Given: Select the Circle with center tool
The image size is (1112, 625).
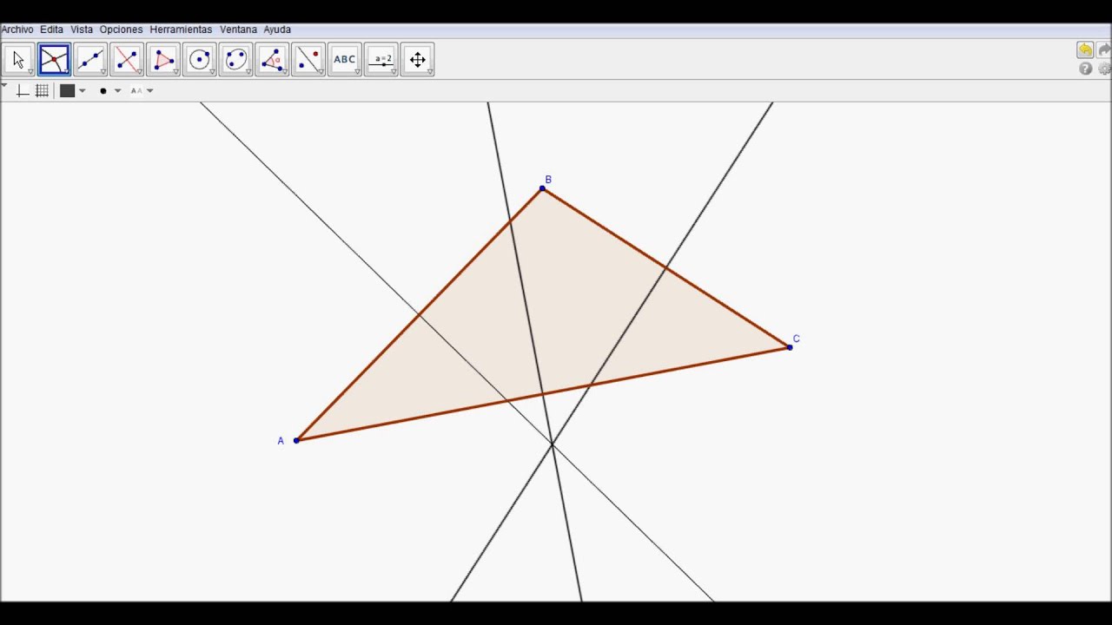Looking at the screenshot, I should tap(200, 60).
